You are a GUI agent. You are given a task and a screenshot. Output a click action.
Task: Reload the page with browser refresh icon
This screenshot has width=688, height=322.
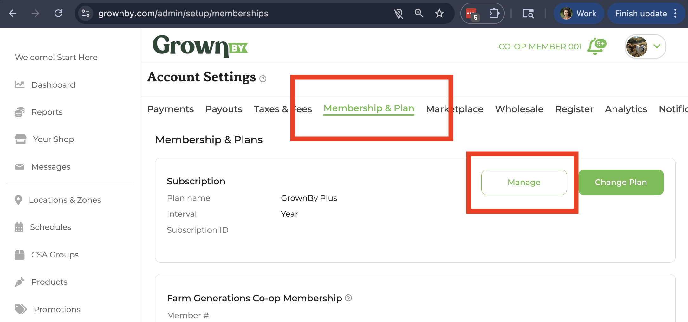coord(58,13)
